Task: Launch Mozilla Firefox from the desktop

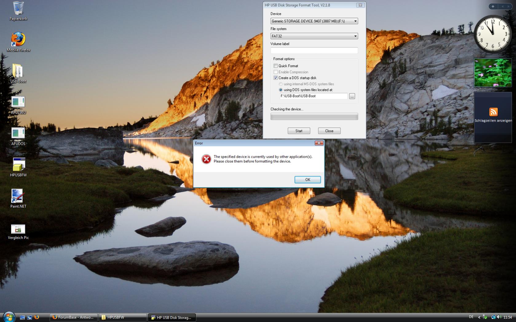Action: tap(18, 42)
